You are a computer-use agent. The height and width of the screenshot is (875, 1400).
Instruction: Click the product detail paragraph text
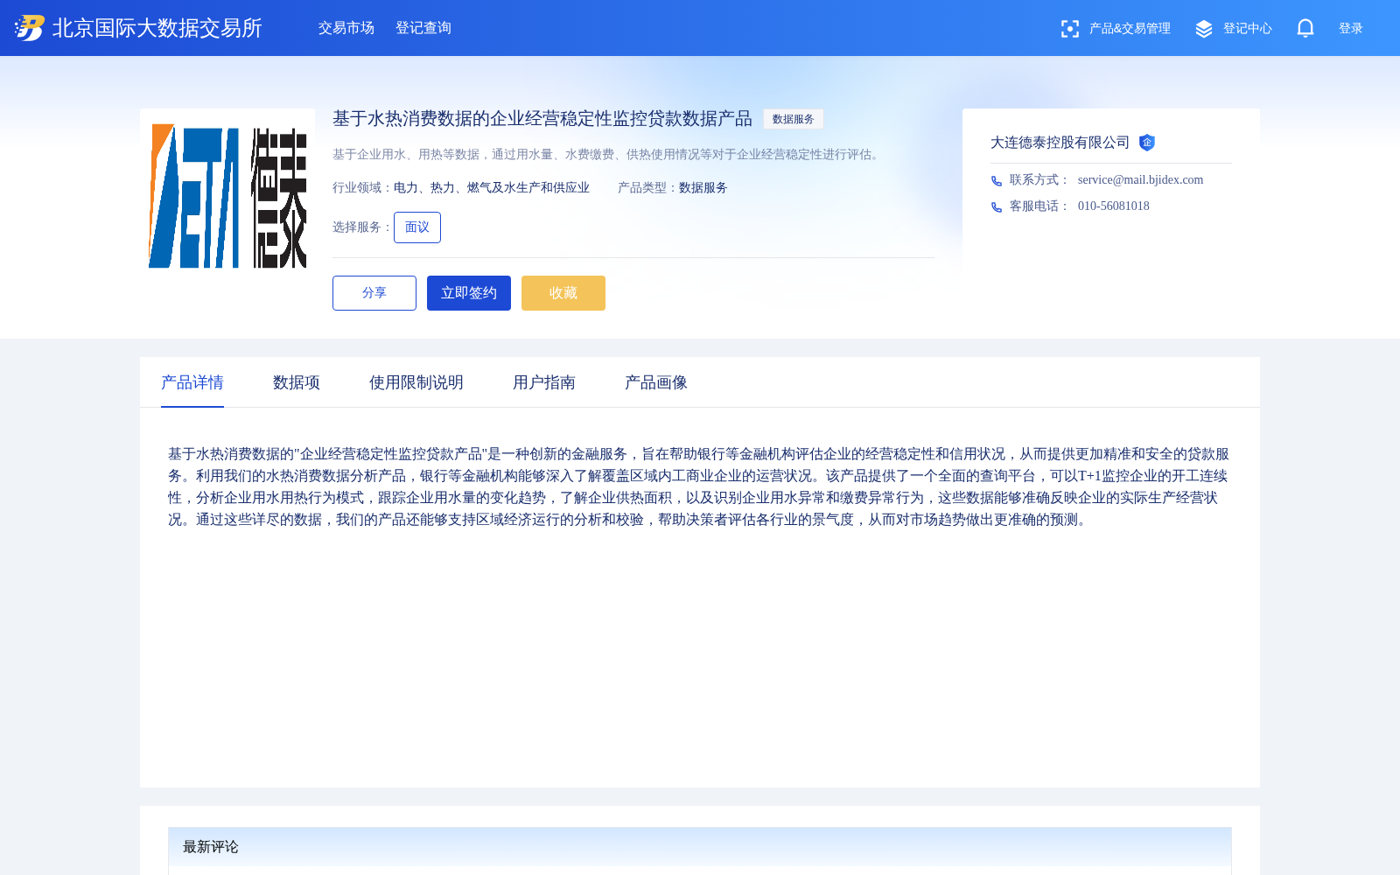tap(699, 486)
